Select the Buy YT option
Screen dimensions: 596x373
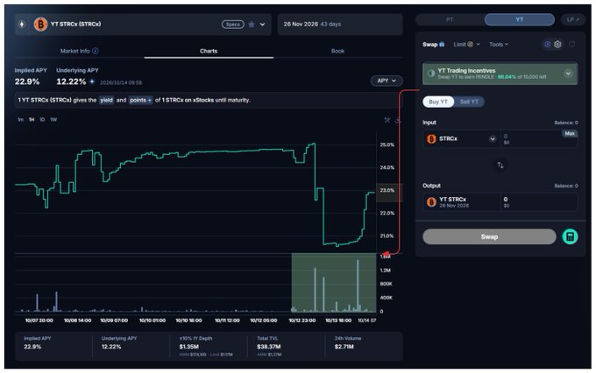438,102
